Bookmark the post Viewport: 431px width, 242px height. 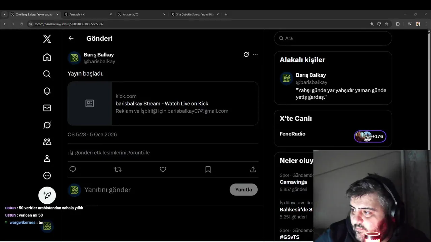(208, 169)
